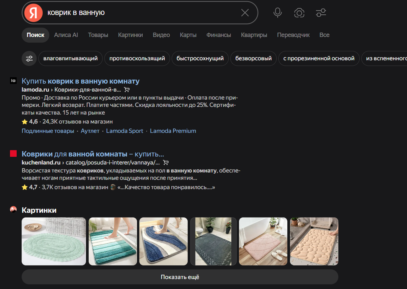Open Коврики-для-ванной breadcrumb link
This screenshot has width=407, height=289.
pos(88,90)
